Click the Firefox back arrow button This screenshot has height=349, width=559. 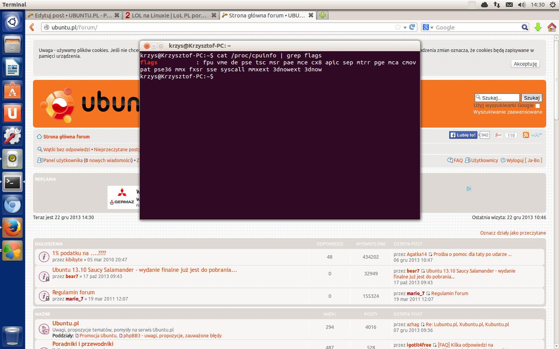pos(32,27)
